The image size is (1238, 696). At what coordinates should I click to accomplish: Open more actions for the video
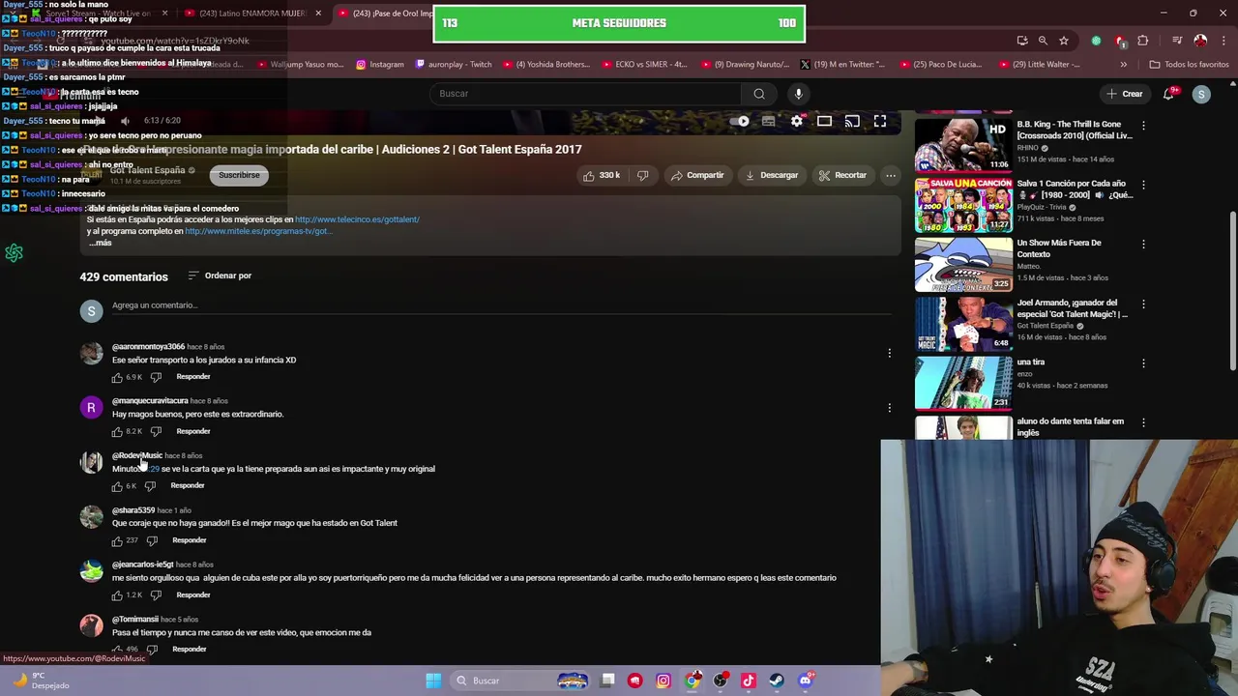click(x=890, y=175)
